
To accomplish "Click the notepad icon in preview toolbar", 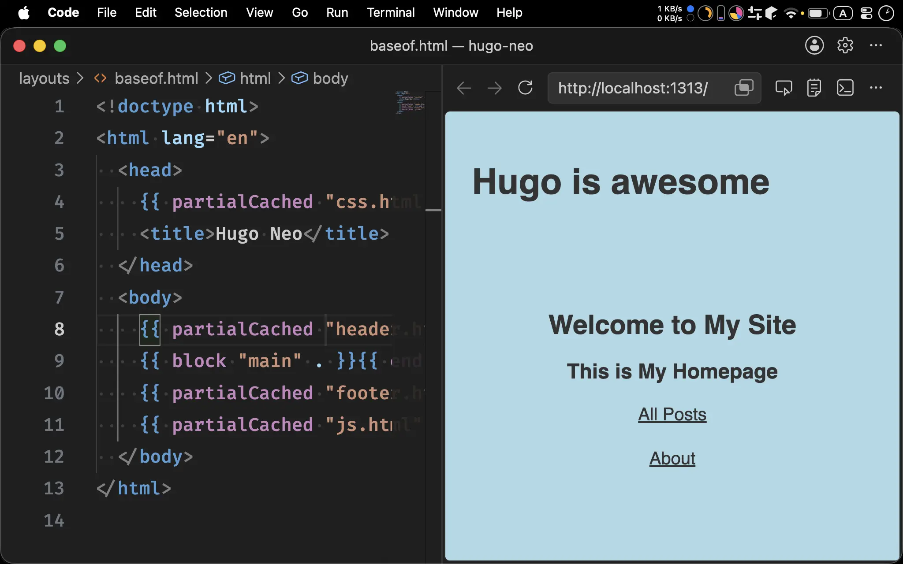I will coord(814,88).
